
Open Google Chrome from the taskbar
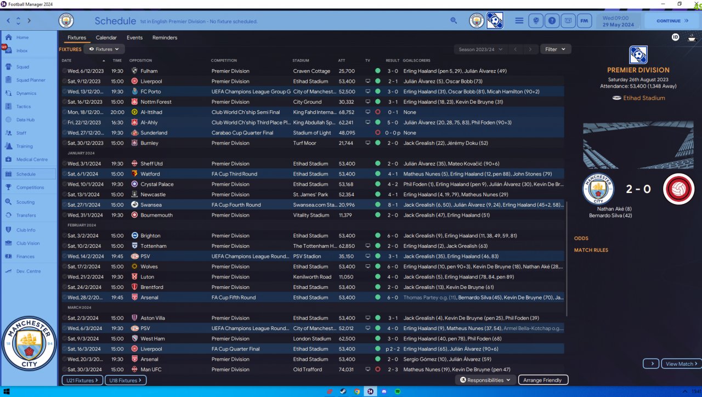pyautogui.click(x=357, y=392)
